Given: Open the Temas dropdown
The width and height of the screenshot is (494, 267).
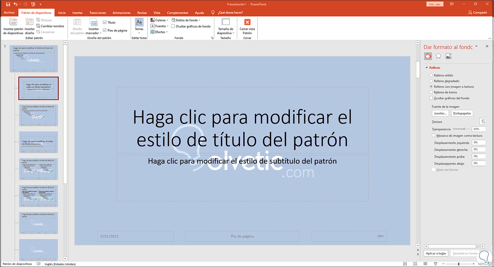Looking at the screenshot, I should coord(139,26).
